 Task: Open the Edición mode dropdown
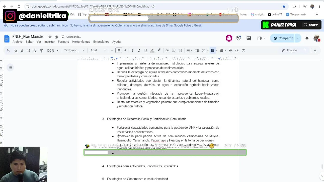point(294,50)
